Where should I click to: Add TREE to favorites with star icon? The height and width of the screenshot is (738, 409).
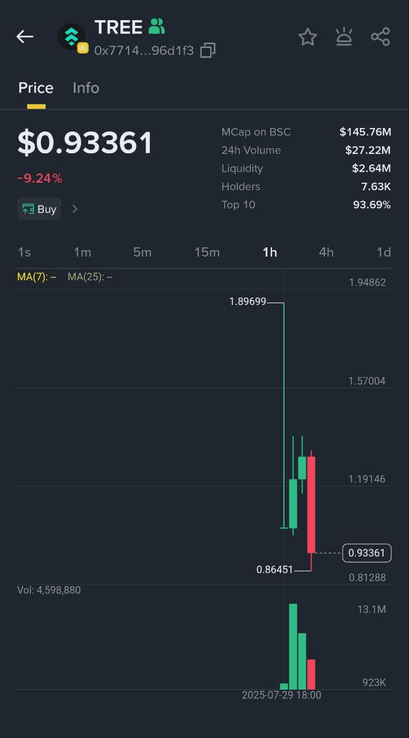tap(308, 37)
